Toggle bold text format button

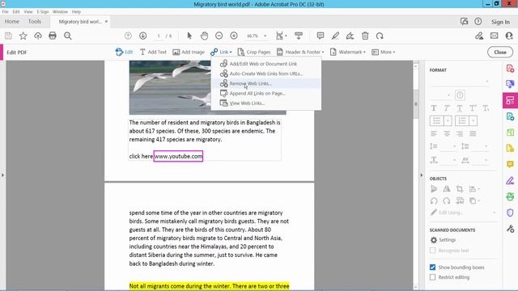(434, 108)
